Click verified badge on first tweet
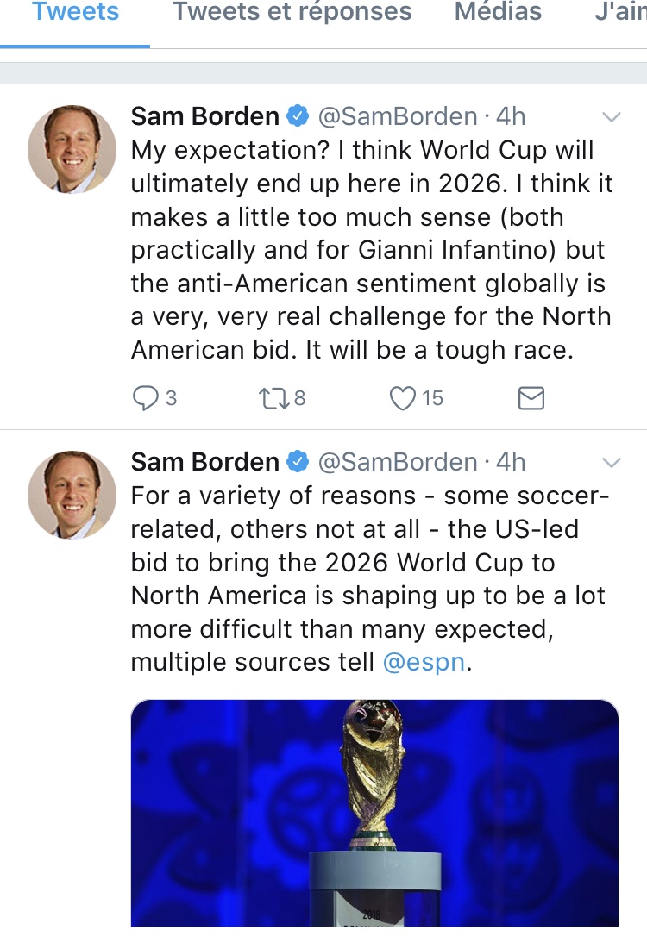 coord(297,115)
